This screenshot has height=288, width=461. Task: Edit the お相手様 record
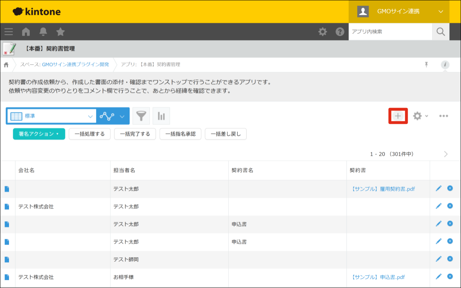click(438, 276)
